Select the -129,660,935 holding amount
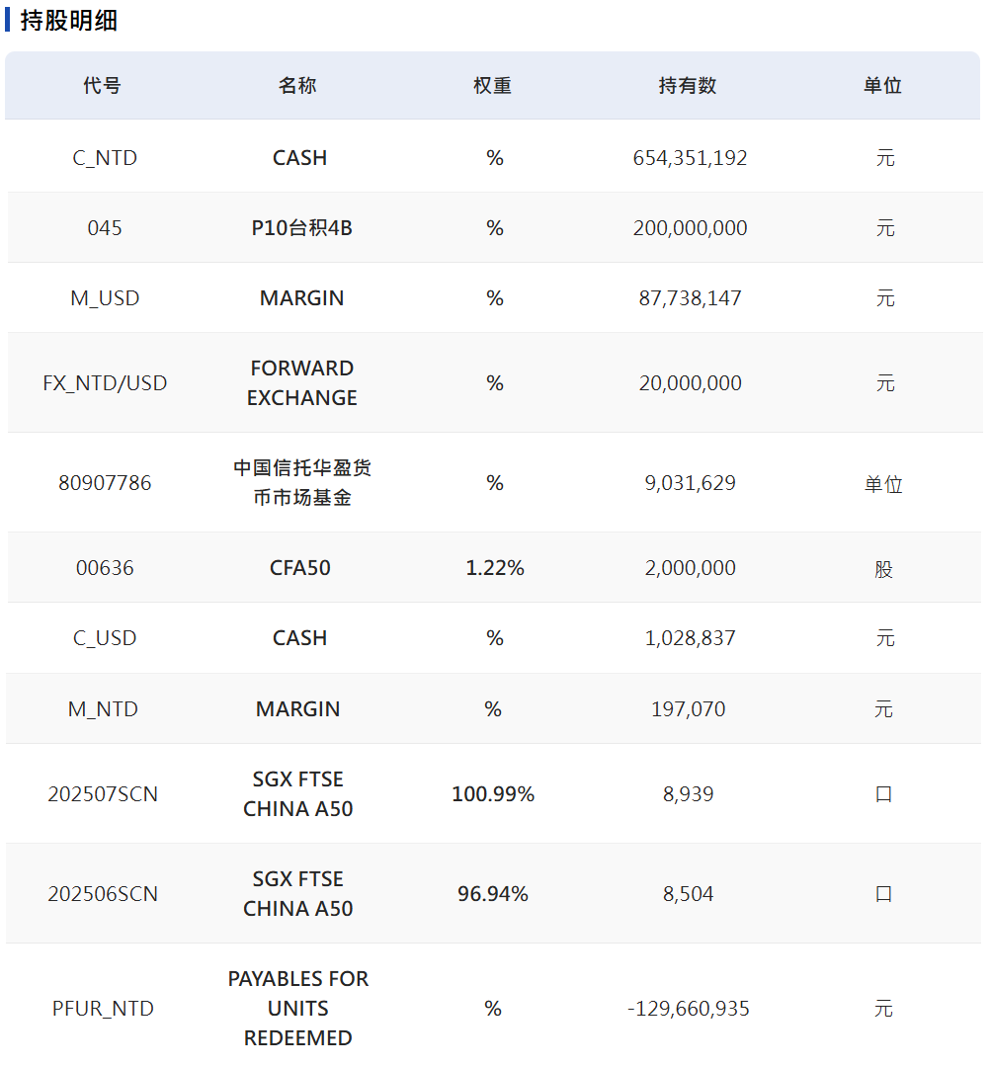 688,1009
